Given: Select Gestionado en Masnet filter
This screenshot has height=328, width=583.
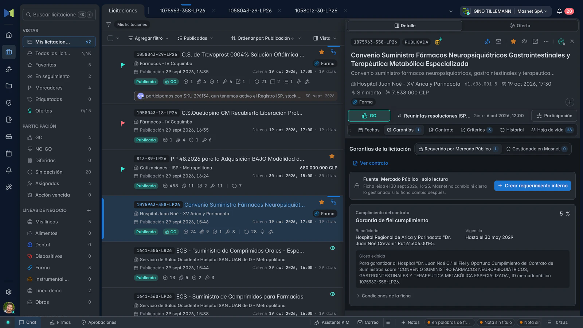Looking at the screenshot, I should pyautogui.click(x=536, y=149).
